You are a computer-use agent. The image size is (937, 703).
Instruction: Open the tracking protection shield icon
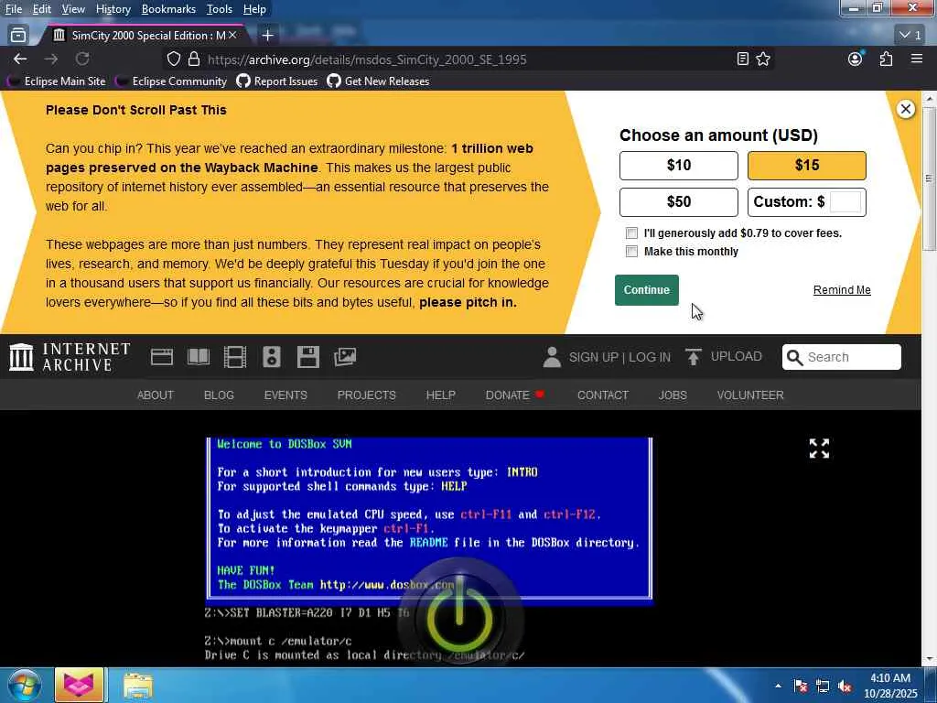click(173, 59)
